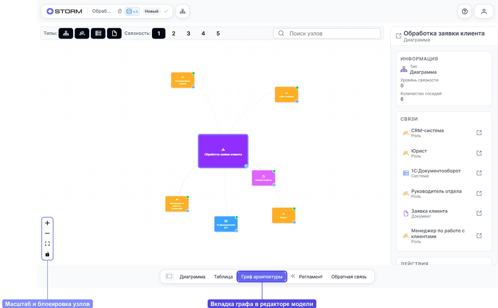This screenshot has width=498, height=308.
Task: Toggle the sidebar panel icon in bottom bar
Action: [x=169, y=276]
